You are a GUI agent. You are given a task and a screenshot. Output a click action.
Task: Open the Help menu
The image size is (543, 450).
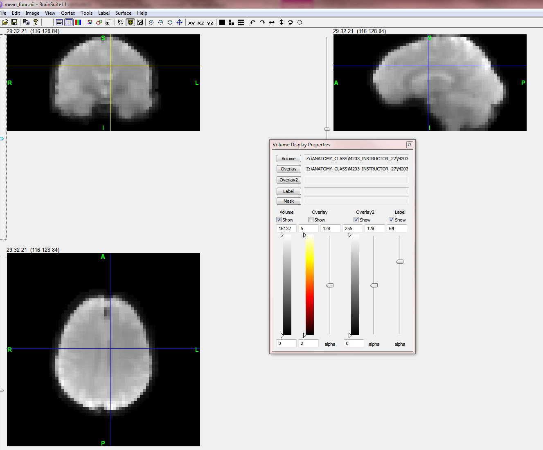142,13
